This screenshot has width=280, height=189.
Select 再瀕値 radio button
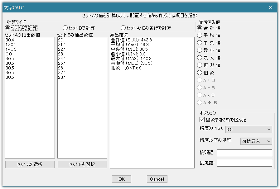click(x=200, y=65)
